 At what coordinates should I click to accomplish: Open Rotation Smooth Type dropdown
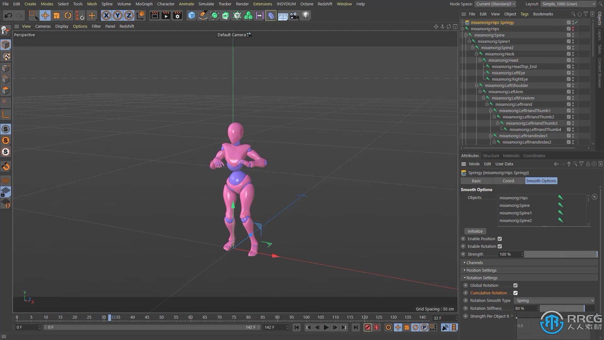point(554,300)
